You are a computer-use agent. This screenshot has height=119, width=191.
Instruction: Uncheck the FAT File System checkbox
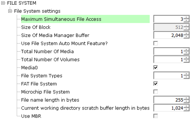[156, 84]
